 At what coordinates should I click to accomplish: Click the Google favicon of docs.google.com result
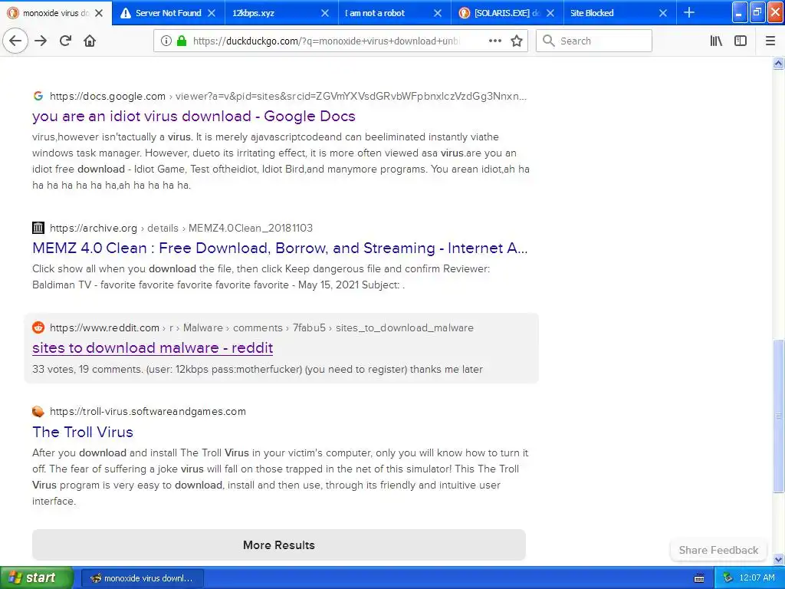click(38, 96)
